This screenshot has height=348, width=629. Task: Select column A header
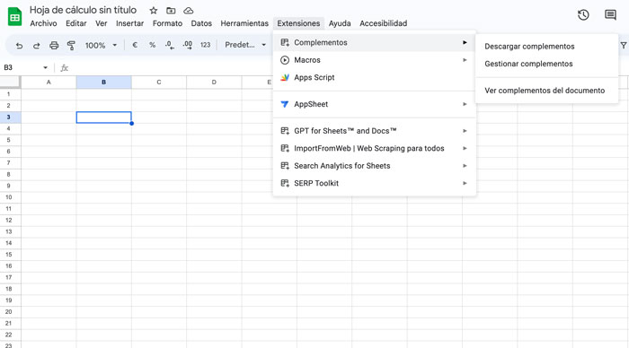(x=49, y=83)
